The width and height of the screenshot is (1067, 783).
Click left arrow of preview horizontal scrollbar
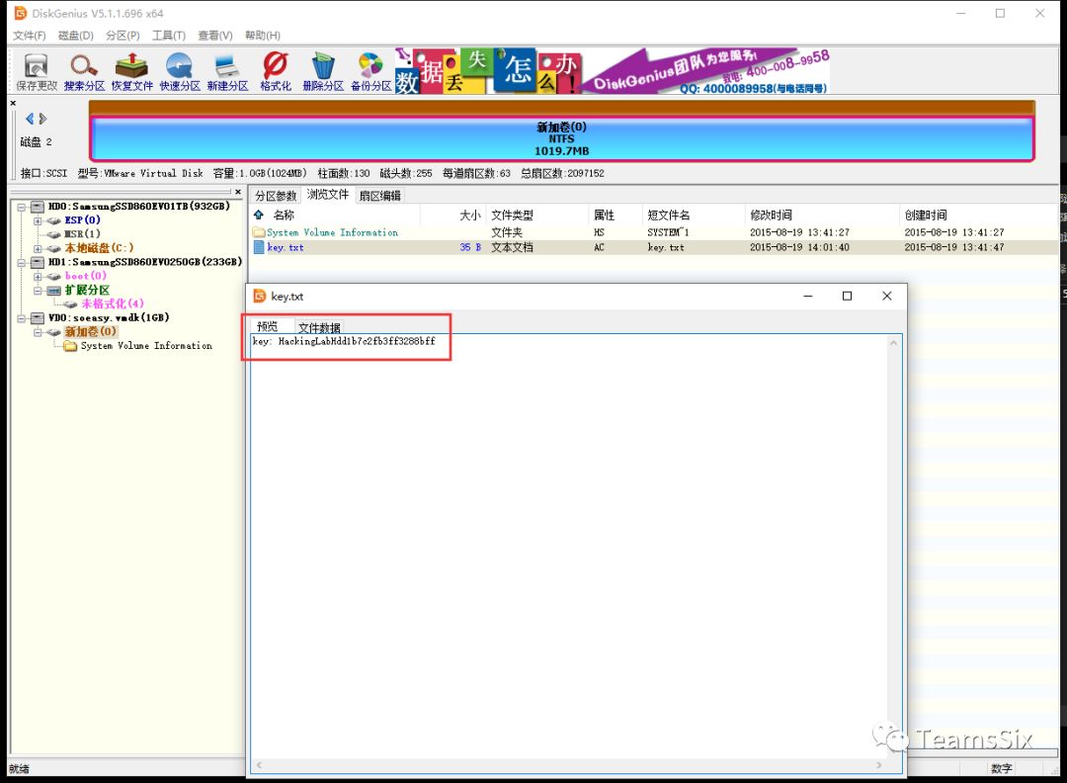click(x=259, y=765)
